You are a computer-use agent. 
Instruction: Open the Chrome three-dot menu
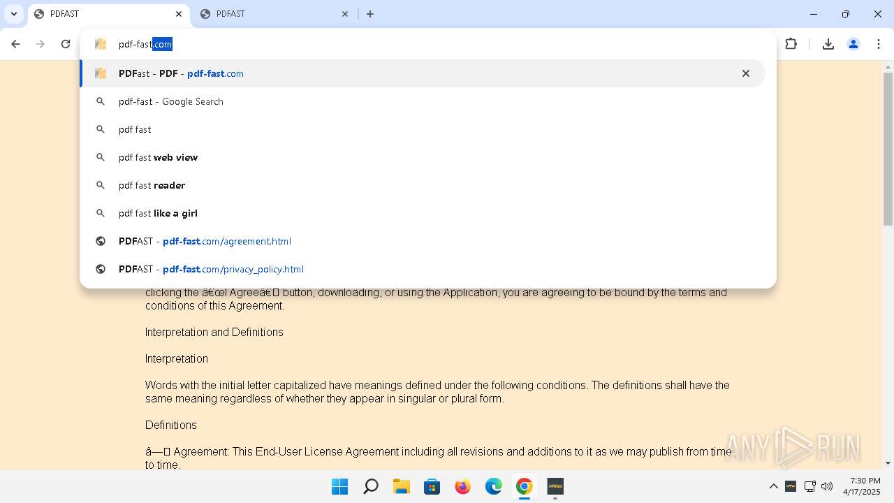point(878,44)
